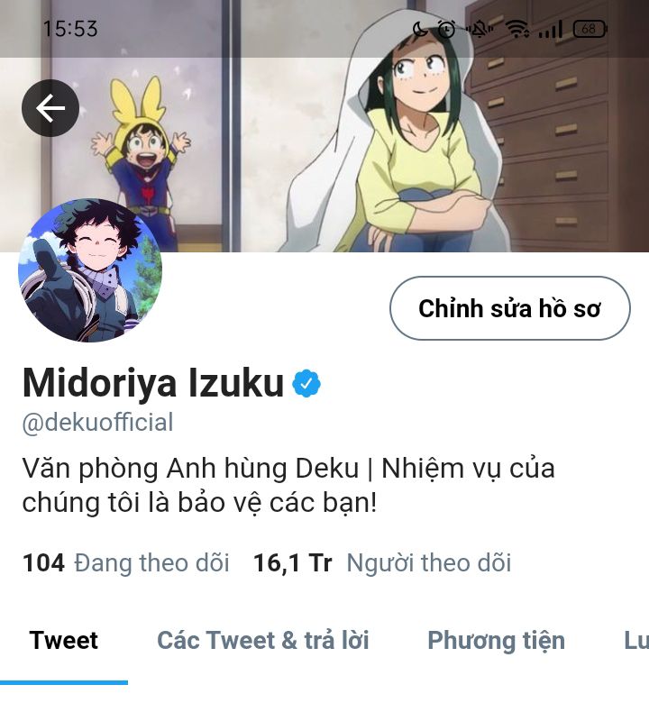Tap the 15:53 clock in status bar

coord(70,29)
